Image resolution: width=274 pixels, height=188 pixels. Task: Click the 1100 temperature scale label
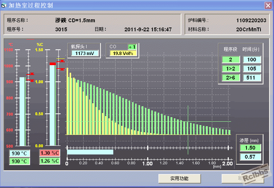[x=9, y=50]
